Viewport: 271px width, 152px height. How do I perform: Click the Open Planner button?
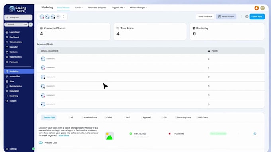226,17
